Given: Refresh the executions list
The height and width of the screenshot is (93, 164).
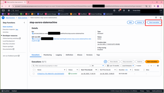Looking at the screenshot, I should click(x=105, y=62).
